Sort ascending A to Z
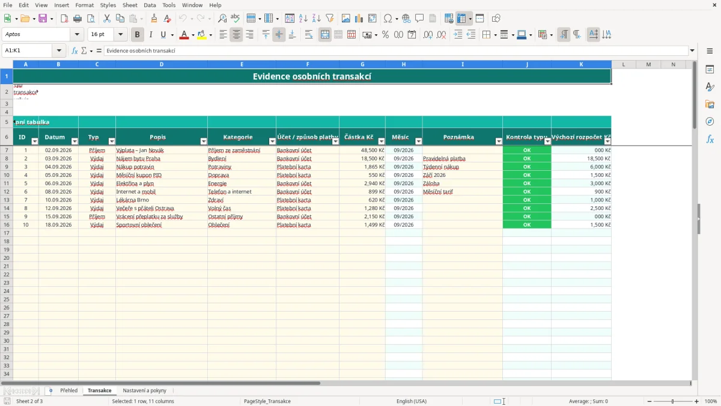The height and width of the screenshot is (406, 721). coord(303,19)
